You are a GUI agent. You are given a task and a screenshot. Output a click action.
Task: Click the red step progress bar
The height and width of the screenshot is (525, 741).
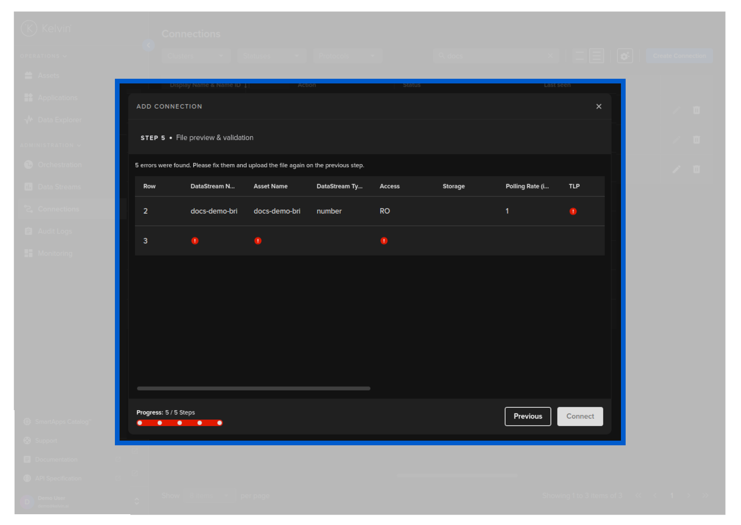180,423
